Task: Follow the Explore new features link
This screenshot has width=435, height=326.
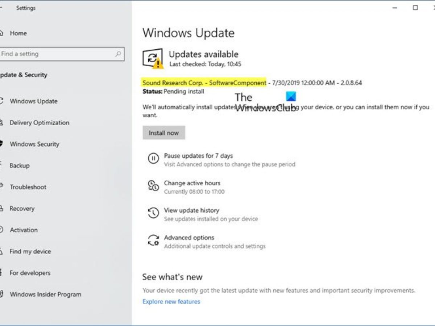Action: (x=171, y=301)
